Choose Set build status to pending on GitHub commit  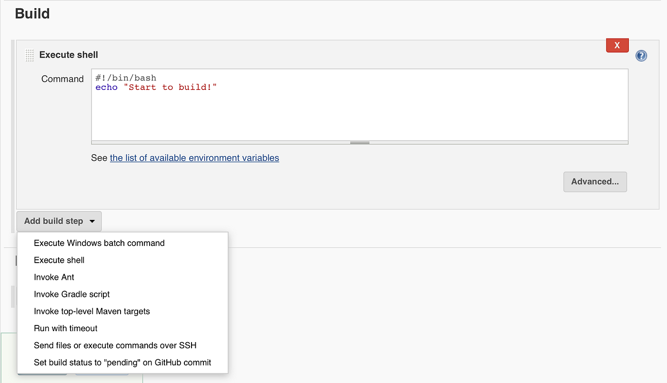(122, 362)
